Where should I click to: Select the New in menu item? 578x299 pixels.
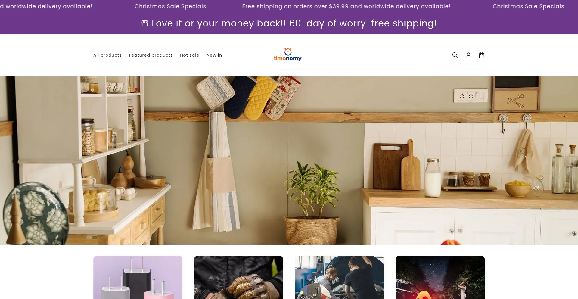(214, 55)
